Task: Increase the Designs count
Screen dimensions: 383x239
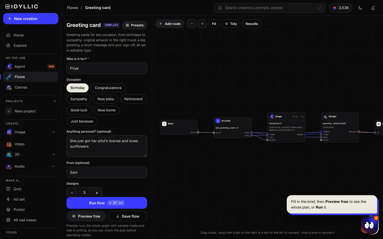Action: point(97,193)
